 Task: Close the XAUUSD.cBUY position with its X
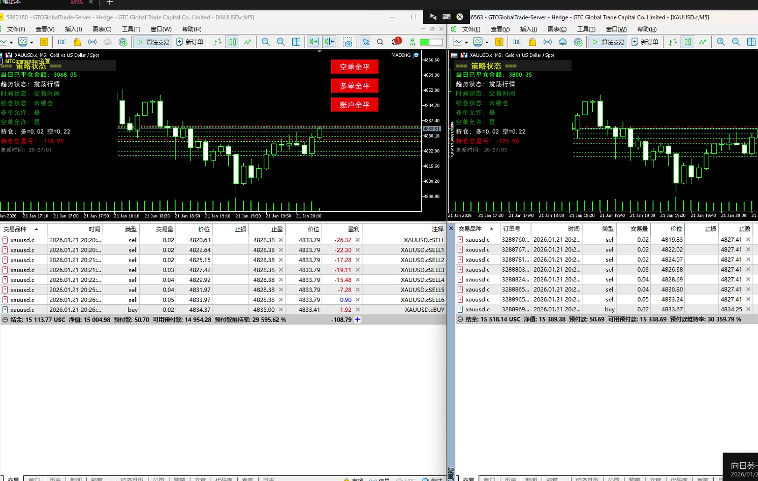pos(358,310)
